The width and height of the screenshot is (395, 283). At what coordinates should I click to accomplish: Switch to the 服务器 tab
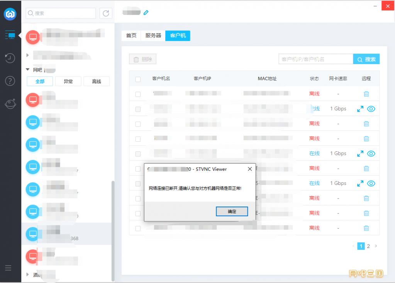pyautogui.click(x=153, y=36)
